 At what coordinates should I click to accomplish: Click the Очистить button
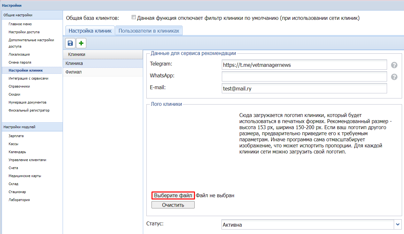pyautogui.click(x=173, y=205)
